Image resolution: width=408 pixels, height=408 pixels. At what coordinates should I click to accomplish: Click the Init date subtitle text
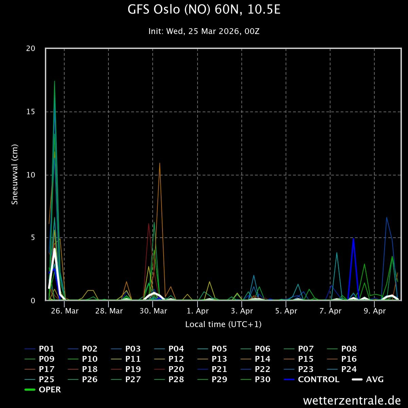click(204, 31)
